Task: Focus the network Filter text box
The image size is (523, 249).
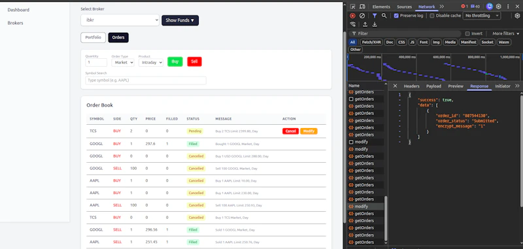Action: [405, 34]
